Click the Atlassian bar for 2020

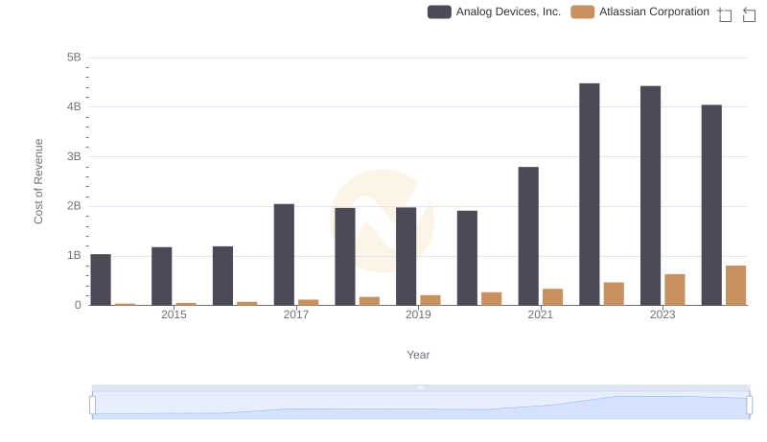pyautogui.click(x=492, y=299)
